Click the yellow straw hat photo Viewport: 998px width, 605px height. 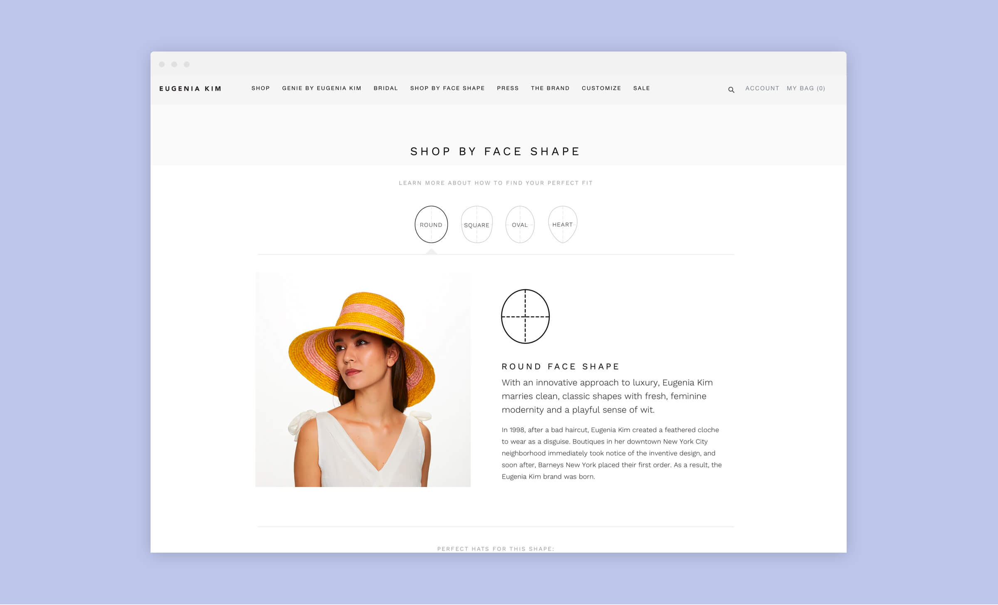[363, 380]
